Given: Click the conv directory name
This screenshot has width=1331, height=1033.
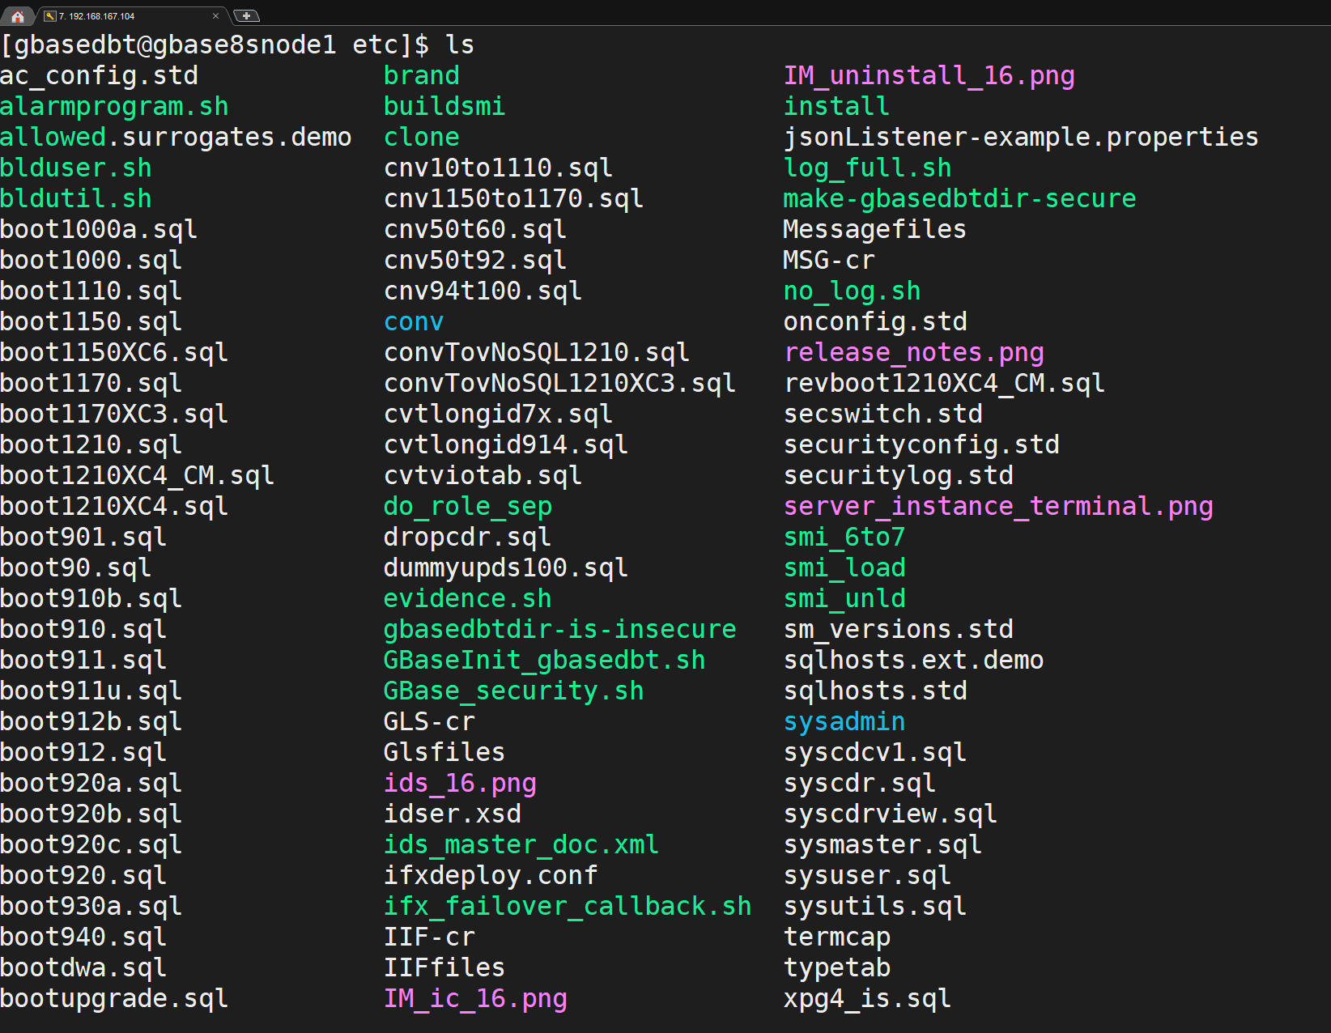Looking at the screenshot, I should point(414,322).
